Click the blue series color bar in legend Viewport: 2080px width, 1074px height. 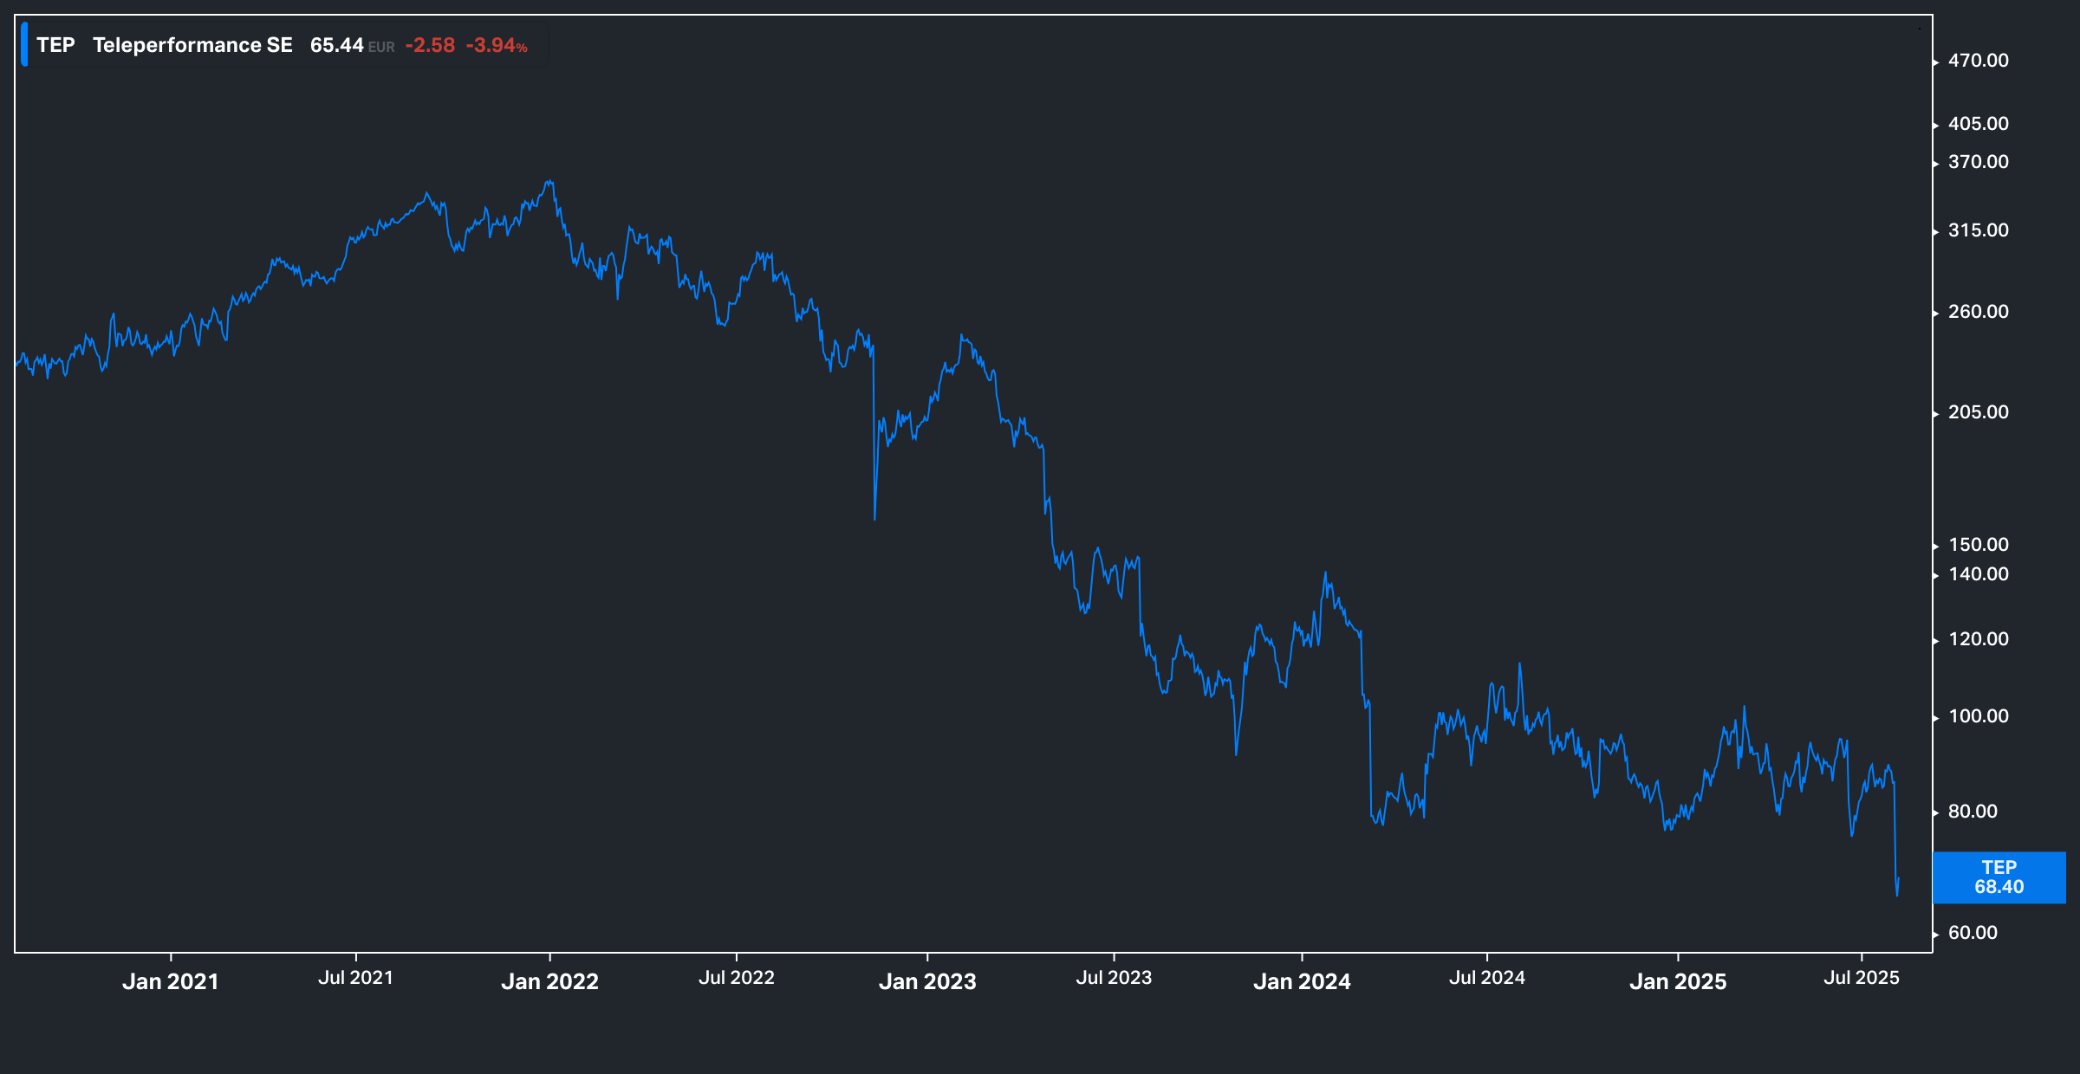coord(24,45)
